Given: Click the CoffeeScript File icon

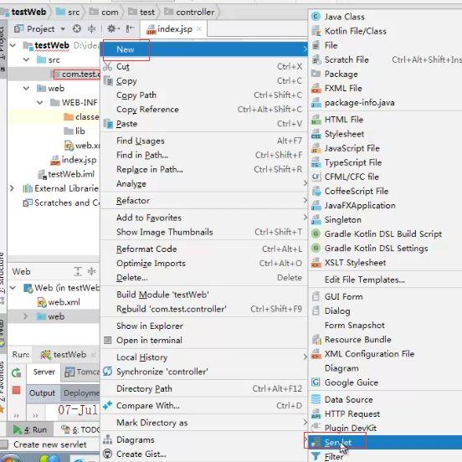Looking at the screenshot, I should [316, 191].
